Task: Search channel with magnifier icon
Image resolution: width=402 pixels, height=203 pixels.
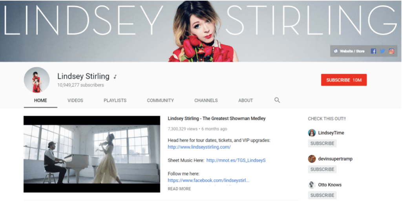Action: pyautogui.click(x=277, y=100)
